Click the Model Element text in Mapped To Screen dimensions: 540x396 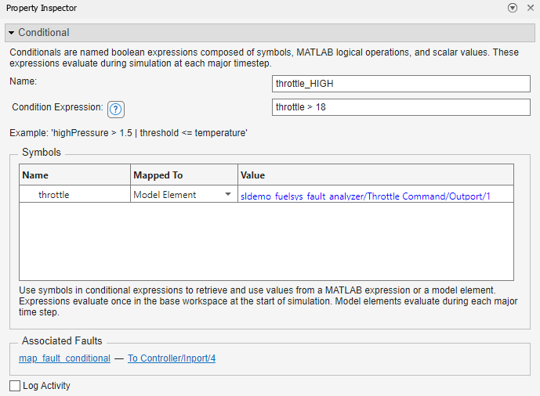(x=165, y=195)
